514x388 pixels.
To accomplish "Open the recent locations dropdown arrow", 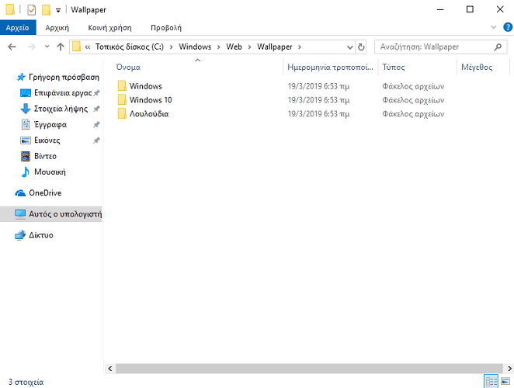I will [x=47, y=47].
